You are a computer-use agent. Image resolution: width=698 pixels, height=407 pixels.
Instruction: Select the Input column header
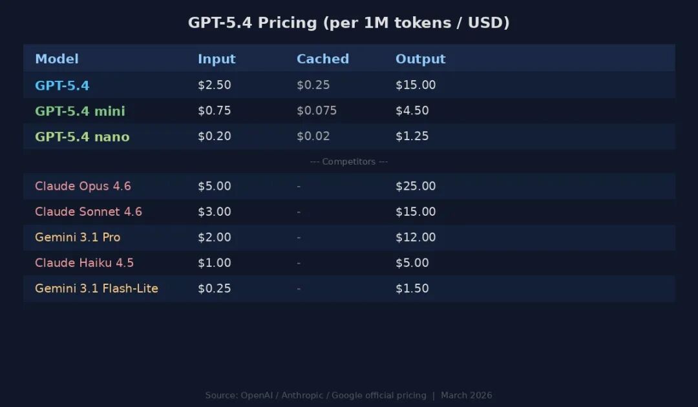point(217,59)
